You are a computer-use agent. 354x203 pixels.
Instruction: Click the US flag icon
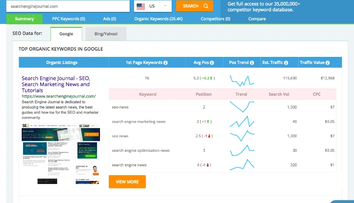(x=141, y=6)
